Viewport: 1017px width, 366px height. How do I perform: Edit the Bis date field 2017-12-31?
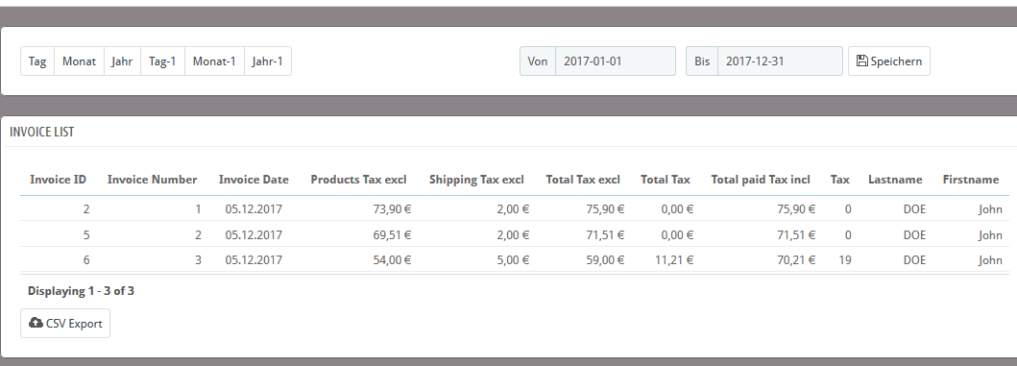pyautogui.click(x=780, y=61)
